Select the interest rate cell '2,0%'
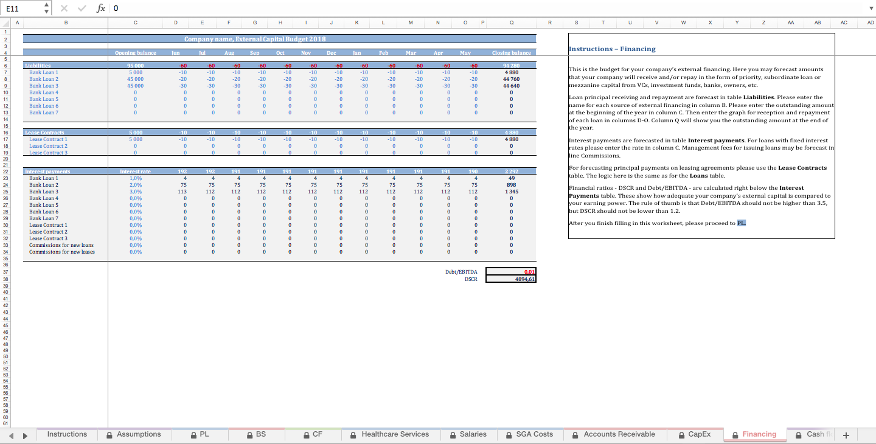 tap(135, 185)
